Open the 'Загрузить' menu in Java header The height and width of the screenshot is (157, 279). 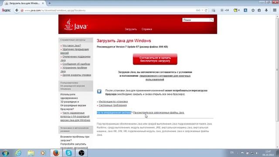point(131,29)
